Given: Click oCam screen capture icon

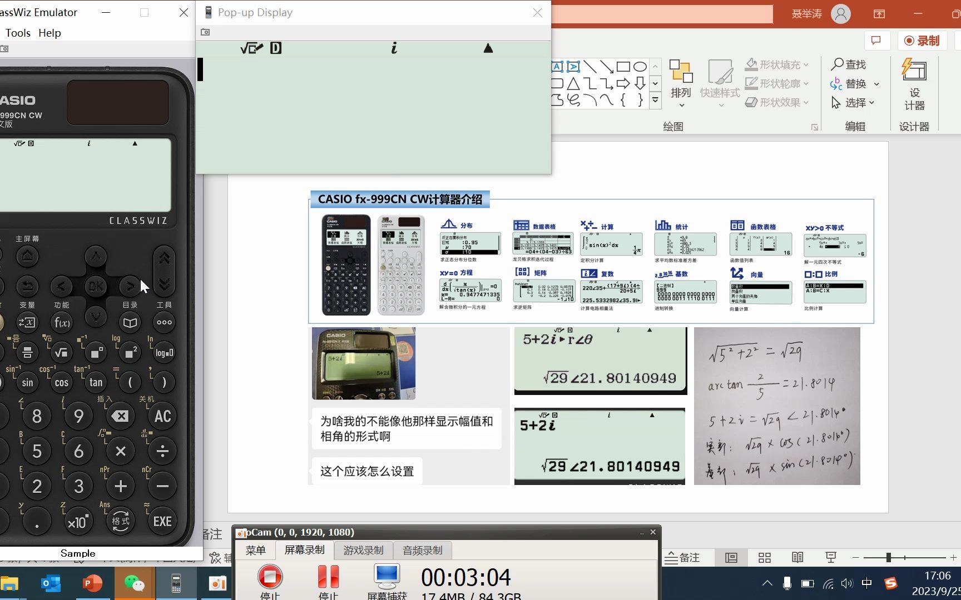Looking at the screenshot, I should (x=387, y=581).
